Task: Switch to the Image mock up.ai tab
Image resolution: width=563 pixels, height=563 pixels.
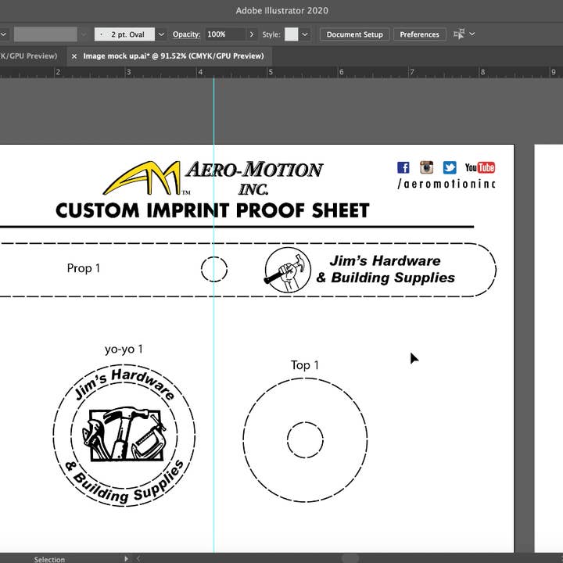Action: (173, 56)
